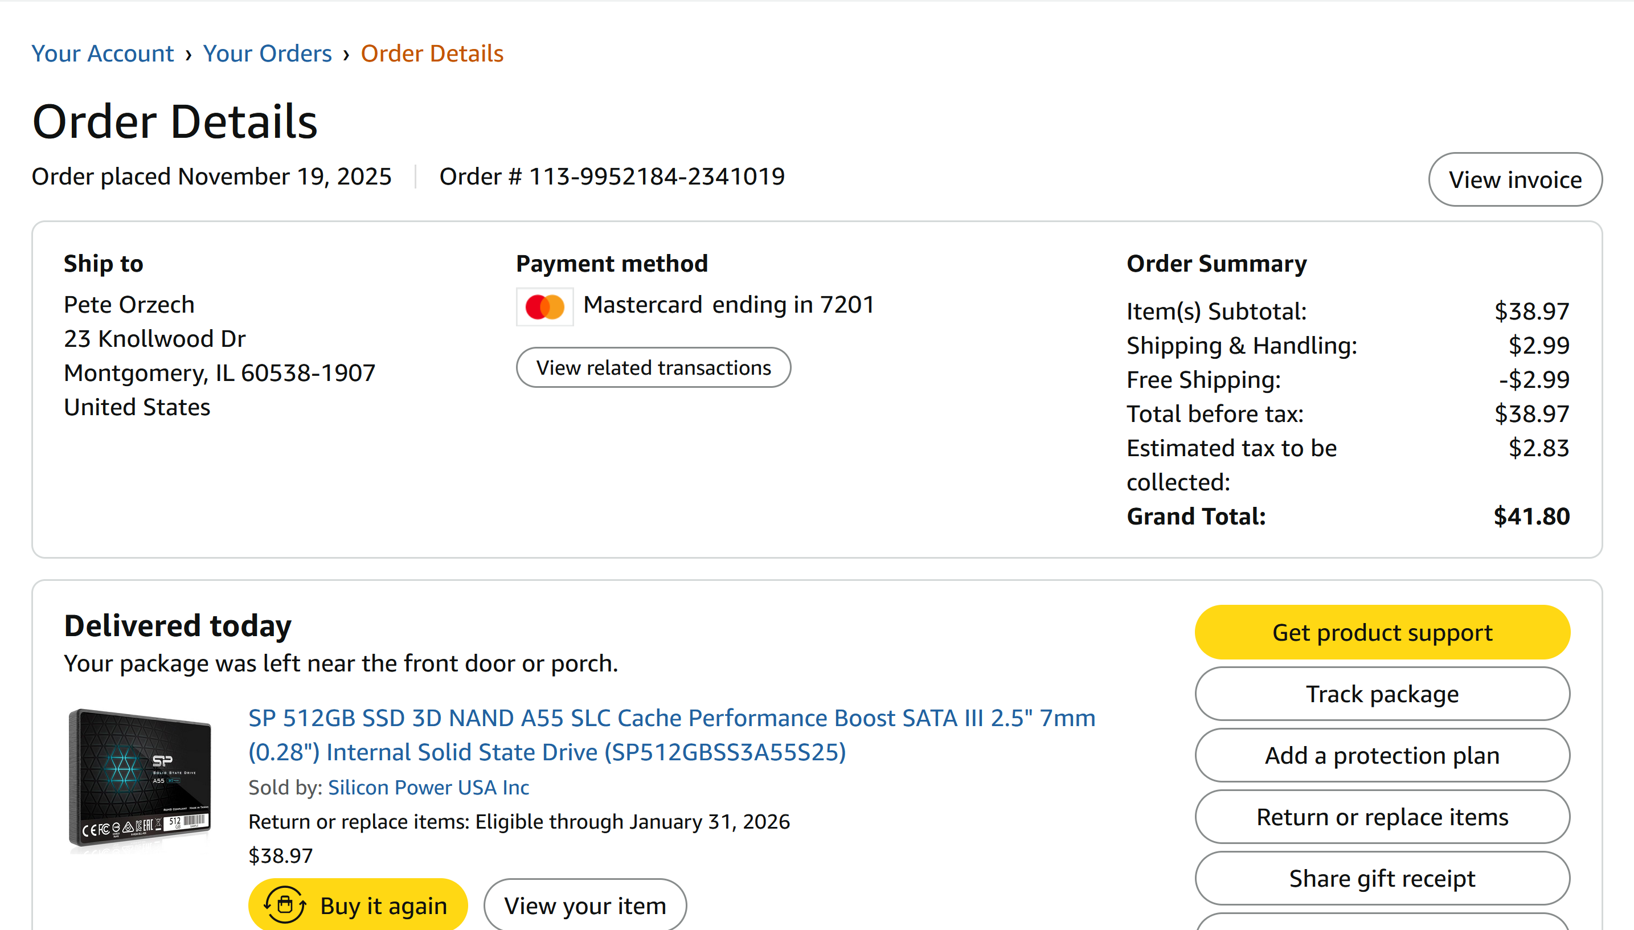This screenshot has height=930, width=1634.
Task: Click the Order Details breadcrumb
Action: (432, 54)
